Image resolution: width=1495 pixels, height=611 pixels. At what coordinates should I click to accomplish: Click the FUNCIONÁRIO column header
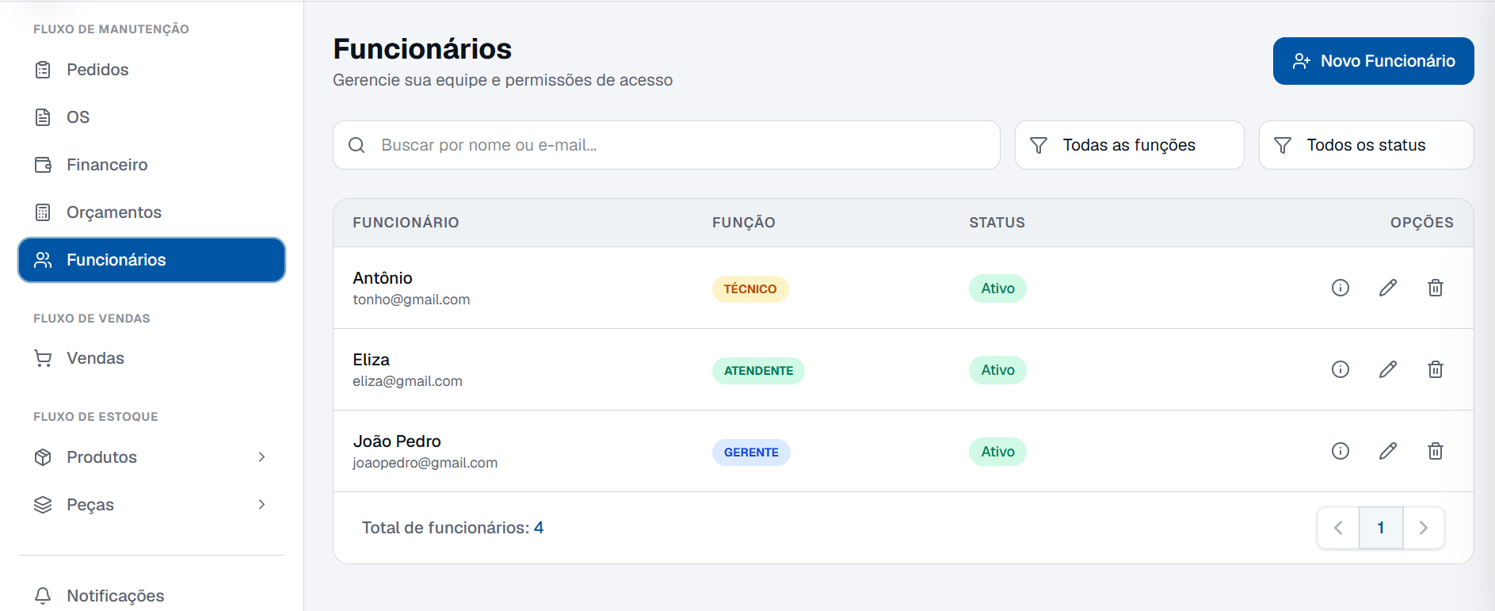click(406, 223)
